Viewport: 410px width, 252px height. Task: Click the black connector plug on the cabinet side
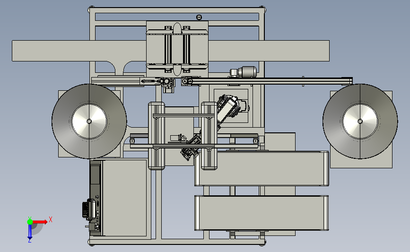coord(88,209)
